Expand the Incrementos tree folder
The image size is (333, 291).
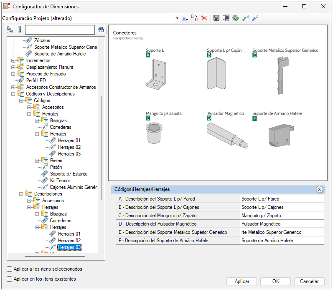coord(13,60)
